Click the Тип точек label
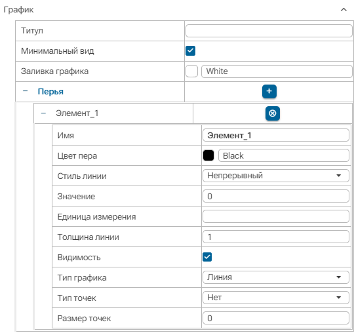The width and height of the screenshot is (354, 333). pyautogui.click(x=77, y=298)
